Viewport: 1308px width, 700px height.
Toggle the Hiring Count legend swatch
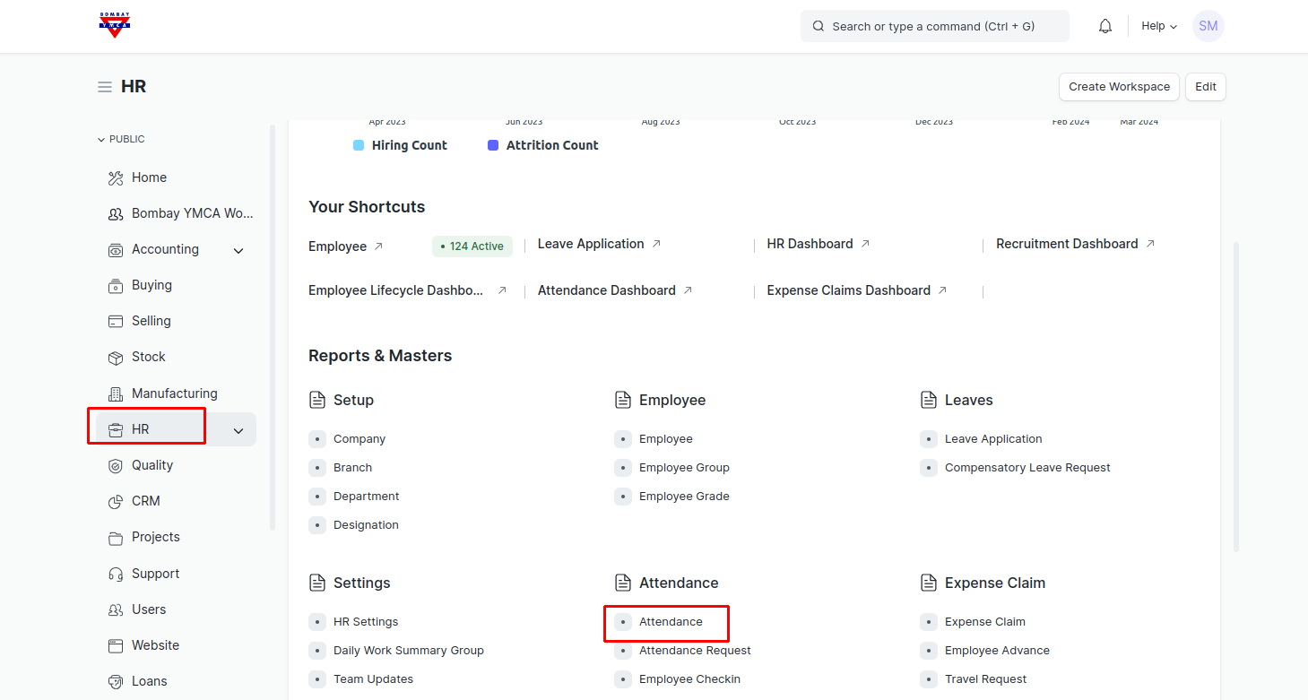click(359, 145)
